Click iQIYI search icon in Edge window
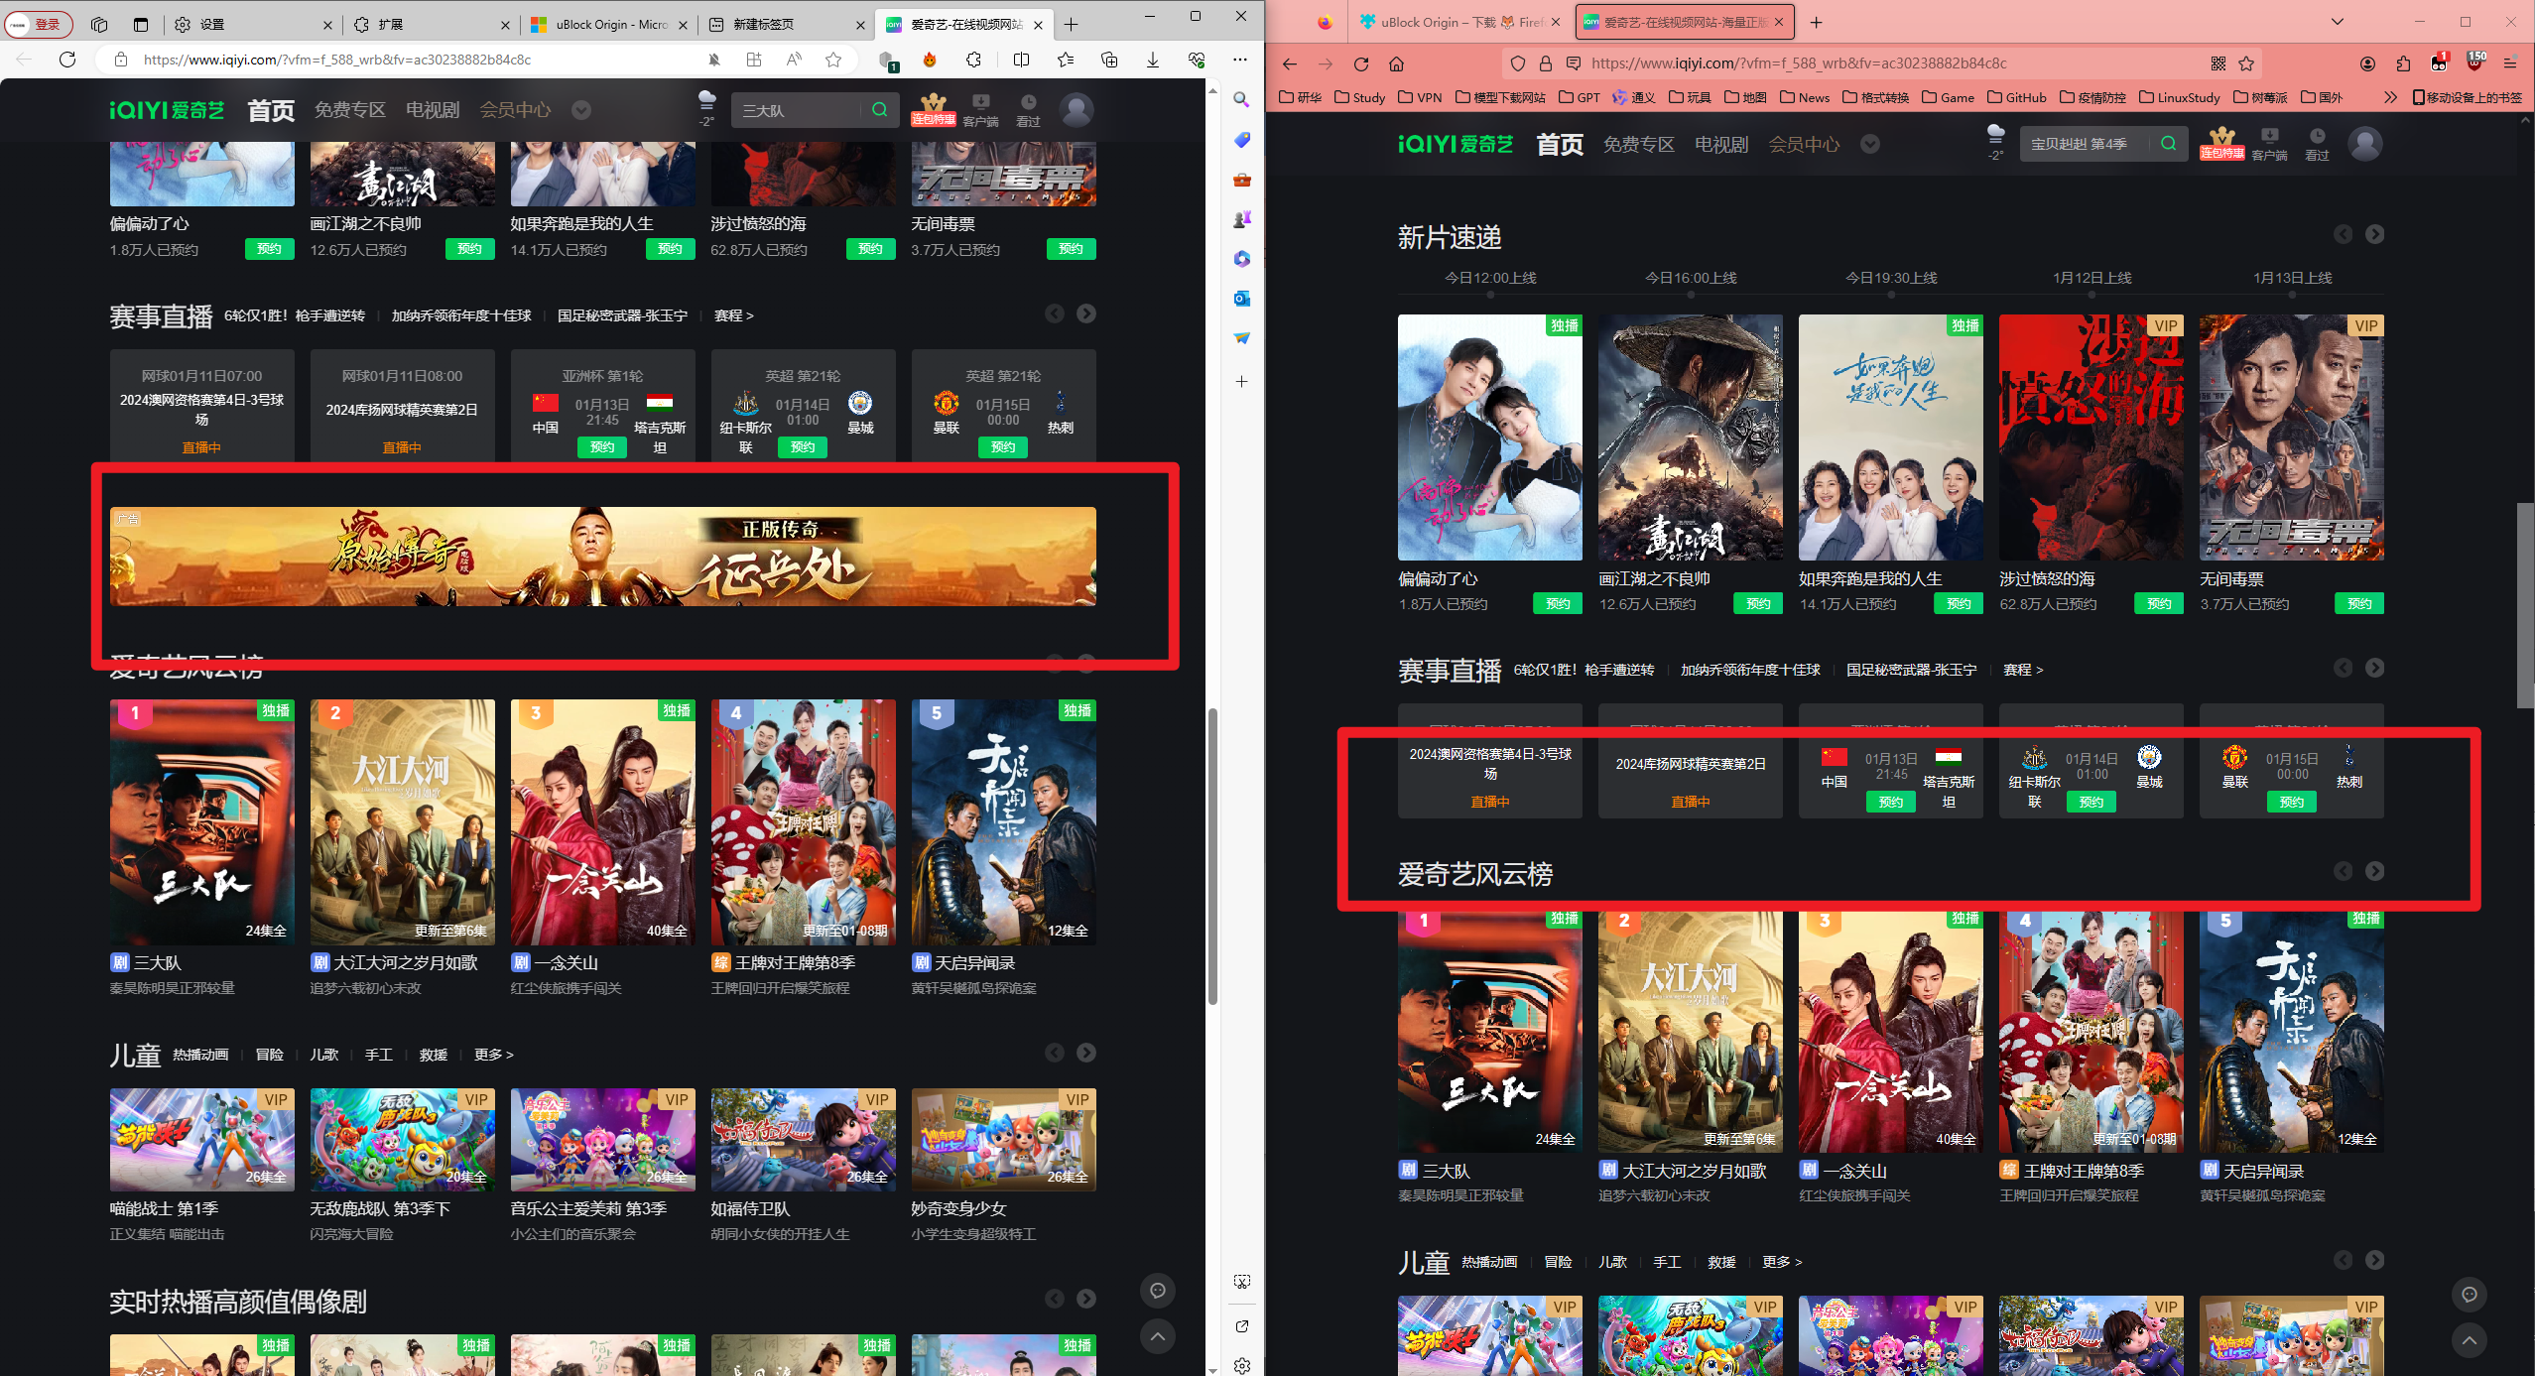The height and width of the screenshot is (1376, 2535). pyautogui.click(x=879, y=110)
